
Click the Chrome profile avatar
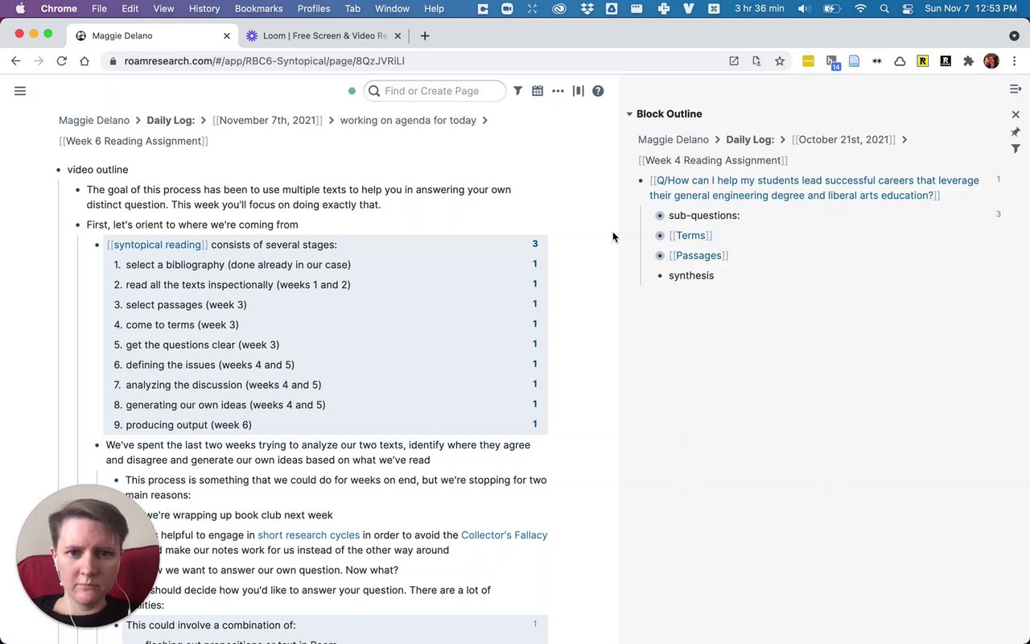tap(991, 60)
